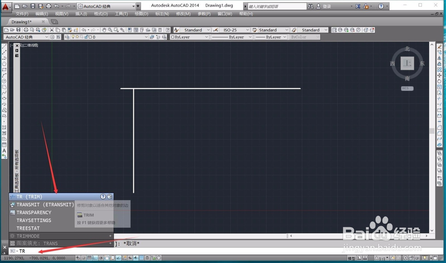Select the Move tool in modify toolbar

click(439, 75)
